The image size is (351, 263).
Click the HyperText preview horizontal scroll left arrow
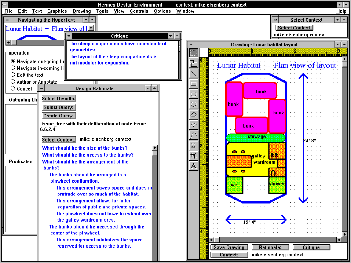click(8, 43)
